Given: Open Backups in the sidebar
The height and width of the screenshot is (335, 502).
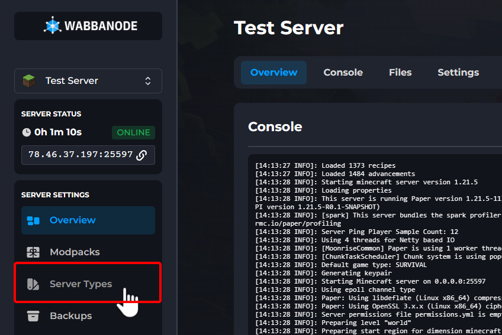Looking at the screenshot, I should (88, 316).
